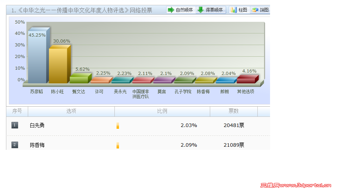Click the blue 郎朗 chart bar
The image size is (338, 190).
226,80
